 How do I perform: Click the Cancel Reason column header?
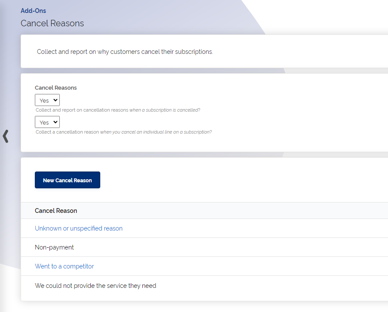tap(56, 211)
